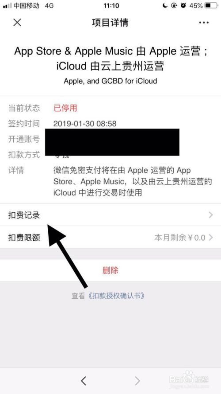Tap the 本月剩余 ¥0.0 value
Screen dimensions: 221x394
tap(180, 238)
